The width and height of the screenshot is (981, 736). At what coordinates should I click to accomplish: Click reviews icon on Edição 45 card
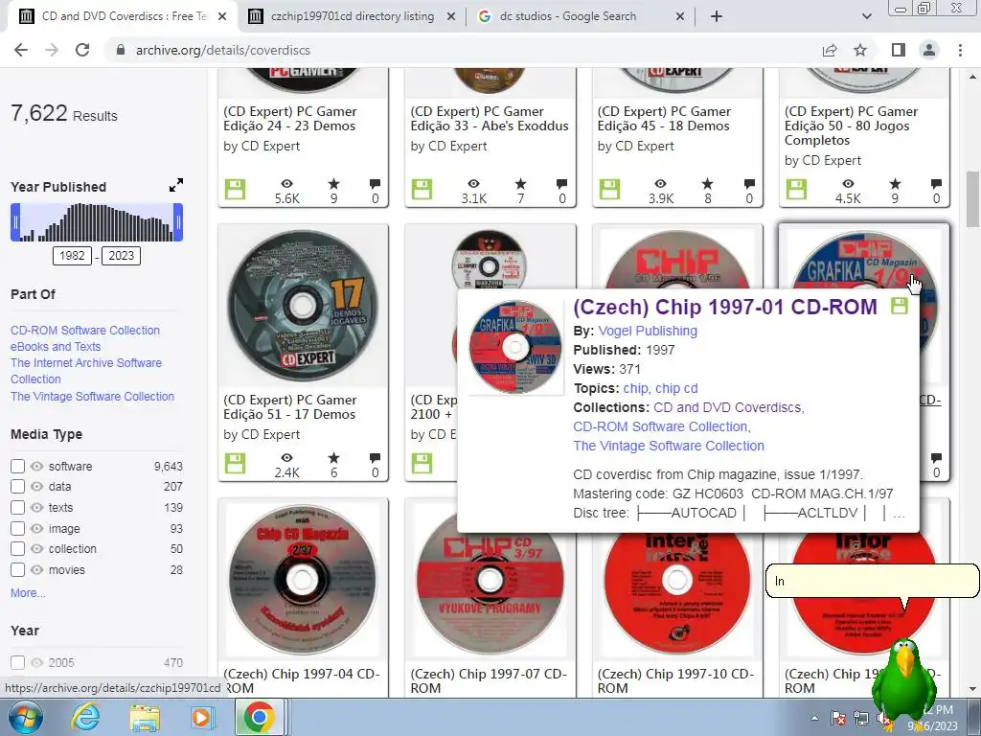coord(749,183)
